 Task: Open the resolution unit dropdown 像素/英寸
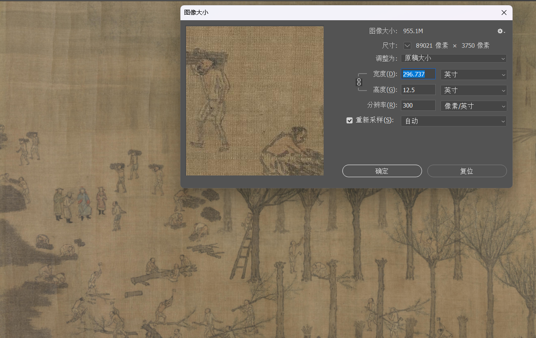473,106
